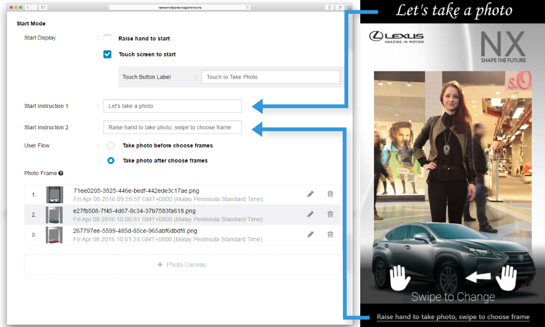This screenshot has width=545, height=327.
Task: Reload the page in the address bar
Action: [x=248, y=8]
